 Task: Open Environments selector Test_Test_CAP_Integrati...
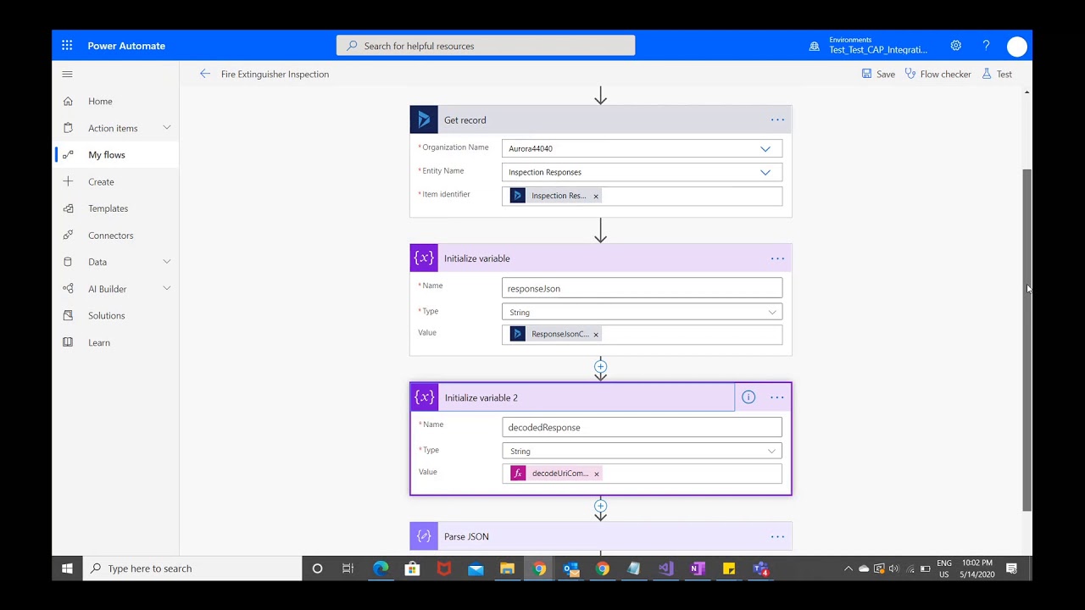[x=878, y=46]
